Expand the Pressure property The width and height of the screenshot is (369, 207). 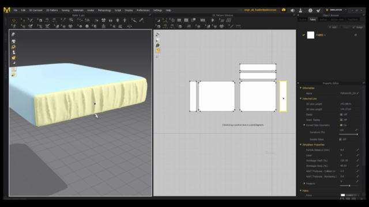point(304,183)
